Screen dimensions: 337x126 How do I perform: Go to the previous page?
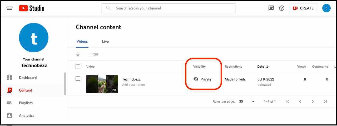pyautogui.click(x=300, y=102)
